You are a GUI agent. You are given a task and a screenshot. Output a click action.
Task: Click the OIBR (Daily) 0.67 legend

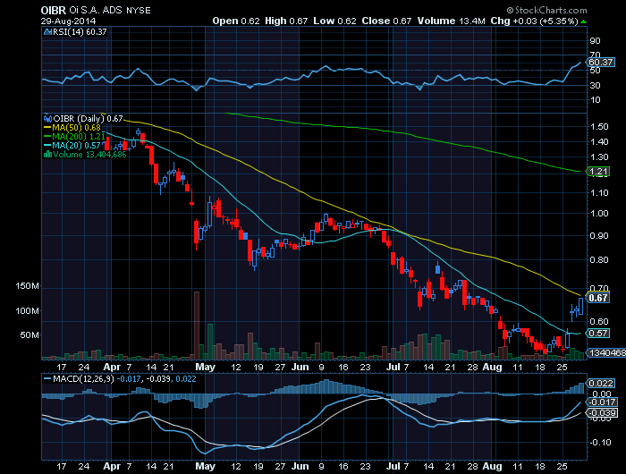point(88,119)
